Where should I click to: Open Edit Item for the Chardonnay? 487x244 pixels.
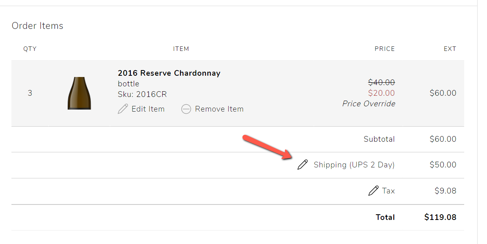click(148, 109)
